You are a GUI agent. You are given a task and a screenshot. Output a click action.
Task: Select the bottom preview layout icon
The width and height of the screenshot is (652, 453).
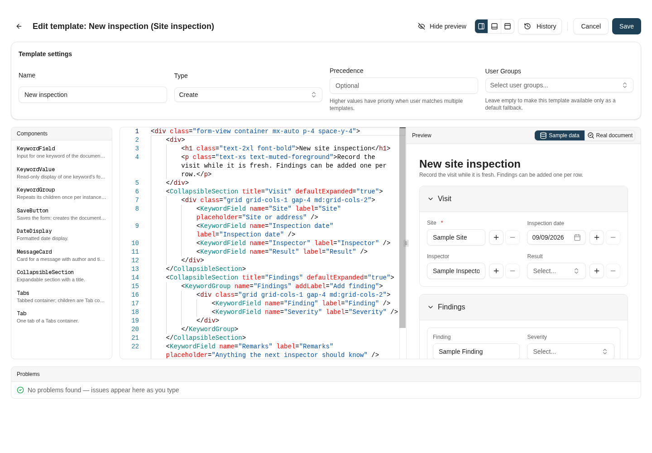pos(494,26)
